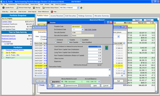
Task: Open the calculator icon in Income dialog
Action: [106, 48]
